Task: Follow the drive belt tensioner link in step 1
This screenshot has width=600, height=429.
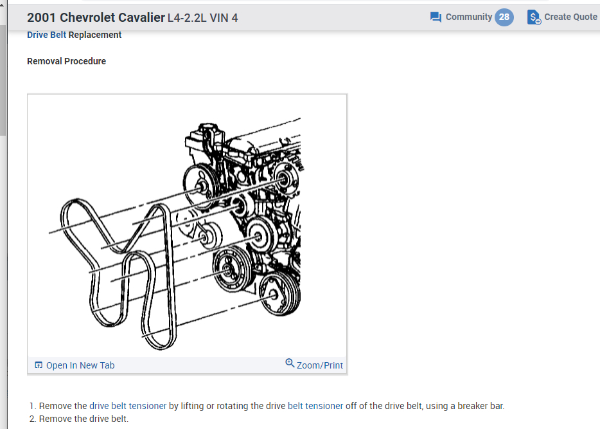Action: tap(128, 406)
